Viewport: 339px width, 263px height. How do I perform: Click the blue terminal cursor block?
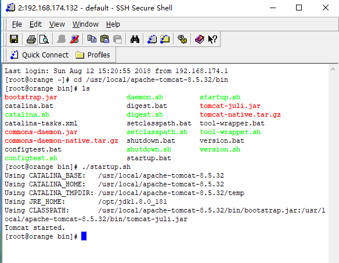[84, 236]
